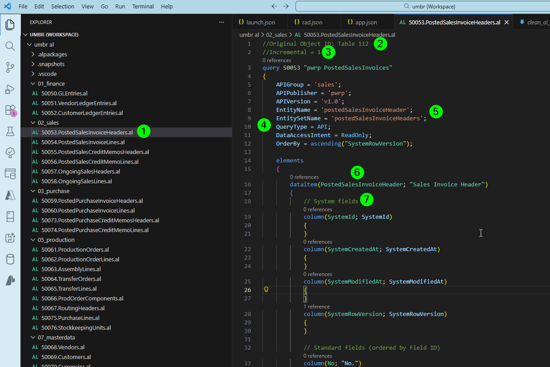The height and width of the screenshot is (367, 550).
Task: Expand the .vscode folder
Action: click(x=126, y=74)
